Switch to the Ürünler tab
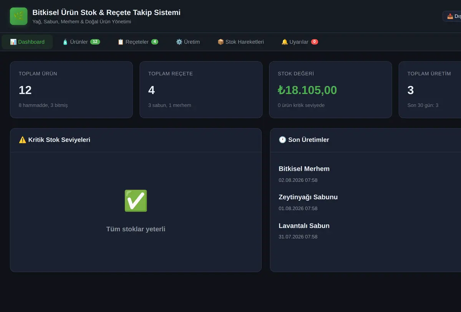Image resolution: width=461 pixels, height=312 pixels. [81, 42]
